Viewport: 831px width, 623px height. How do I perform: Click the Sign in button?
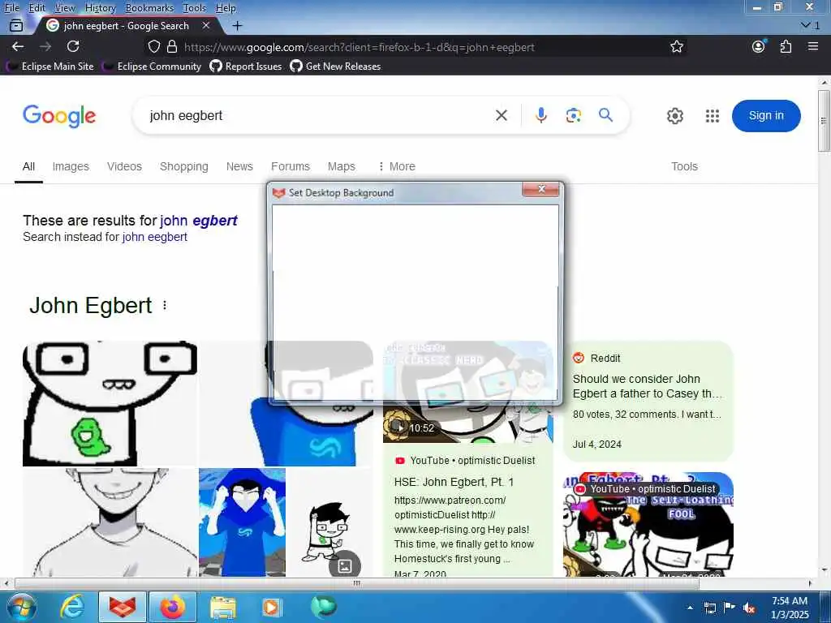(x=766, y=115)
